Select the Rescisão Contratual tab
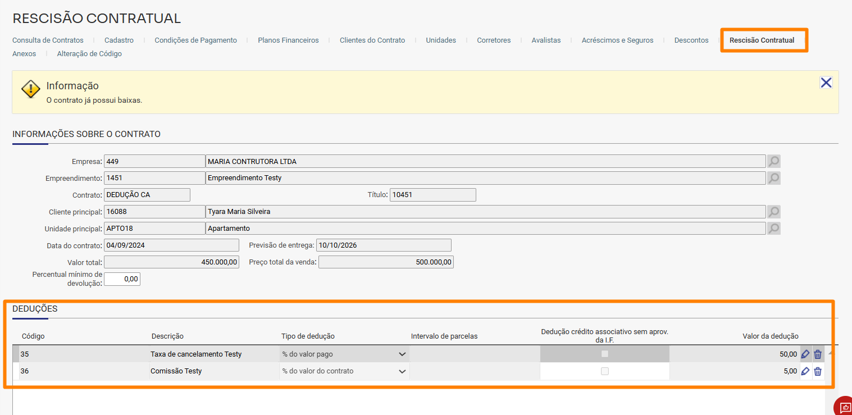This screenshot has width=852, height=415. tap(762, 40)
